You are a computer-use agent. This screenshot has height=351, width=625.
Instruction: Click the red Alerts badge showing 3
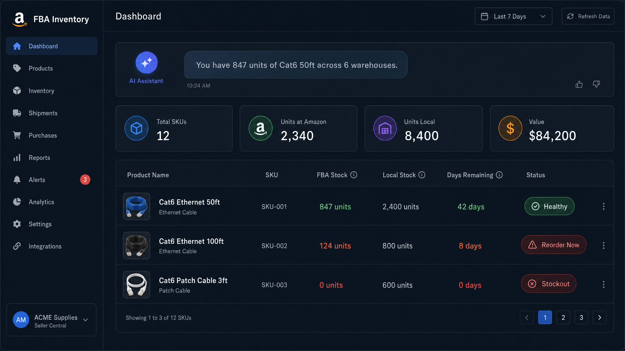click(85, 180)
